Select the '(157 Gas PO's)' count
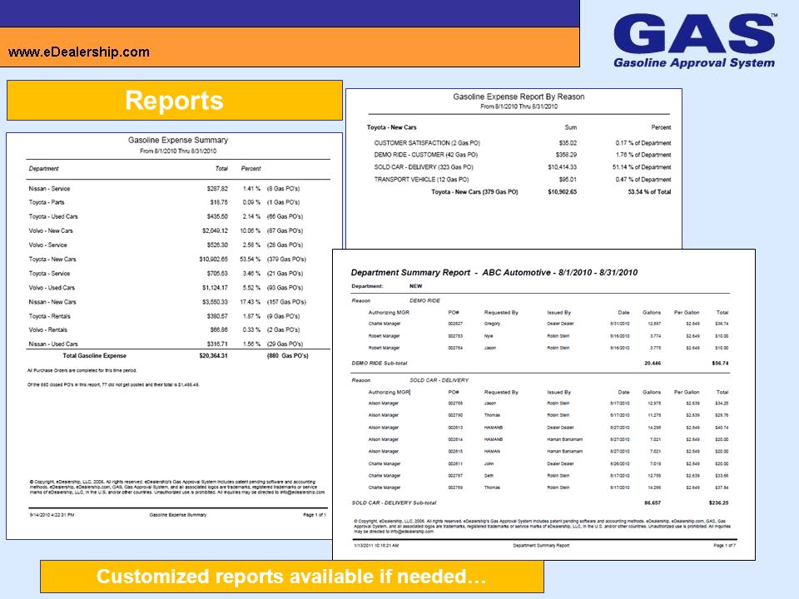799x599 pixels. pyautogui.click(x=286, y=302)
